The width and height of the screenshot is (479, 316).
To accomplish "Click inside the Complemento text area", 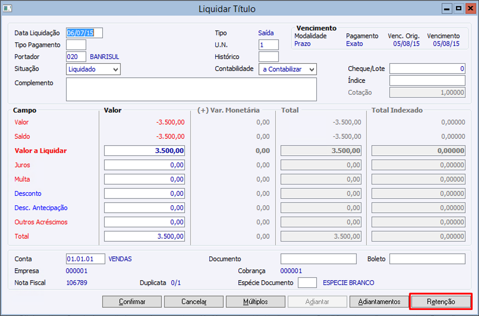I will 191,89.
